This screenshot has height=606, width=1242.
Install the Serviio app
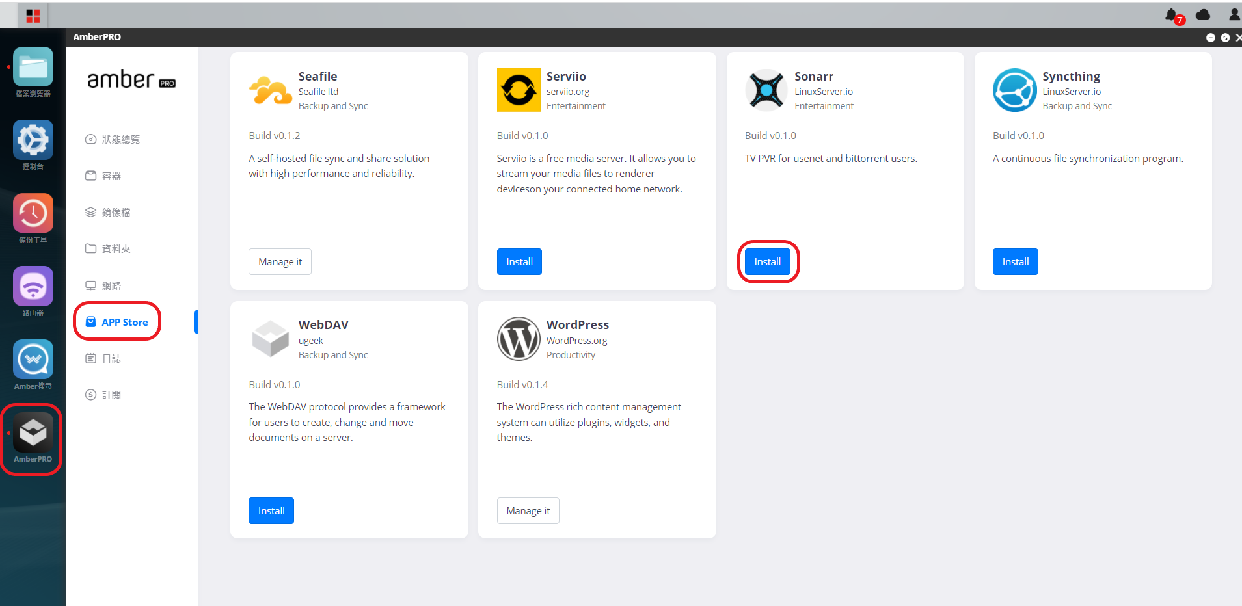519,262
